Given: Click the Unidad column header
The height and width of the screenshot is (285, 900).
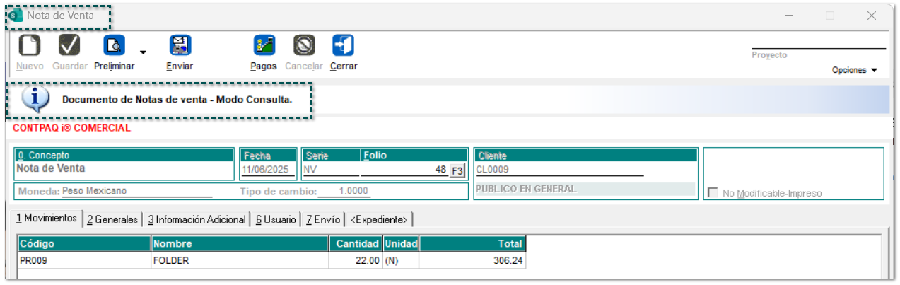Looking at the screenshot, I should [401, 244].
